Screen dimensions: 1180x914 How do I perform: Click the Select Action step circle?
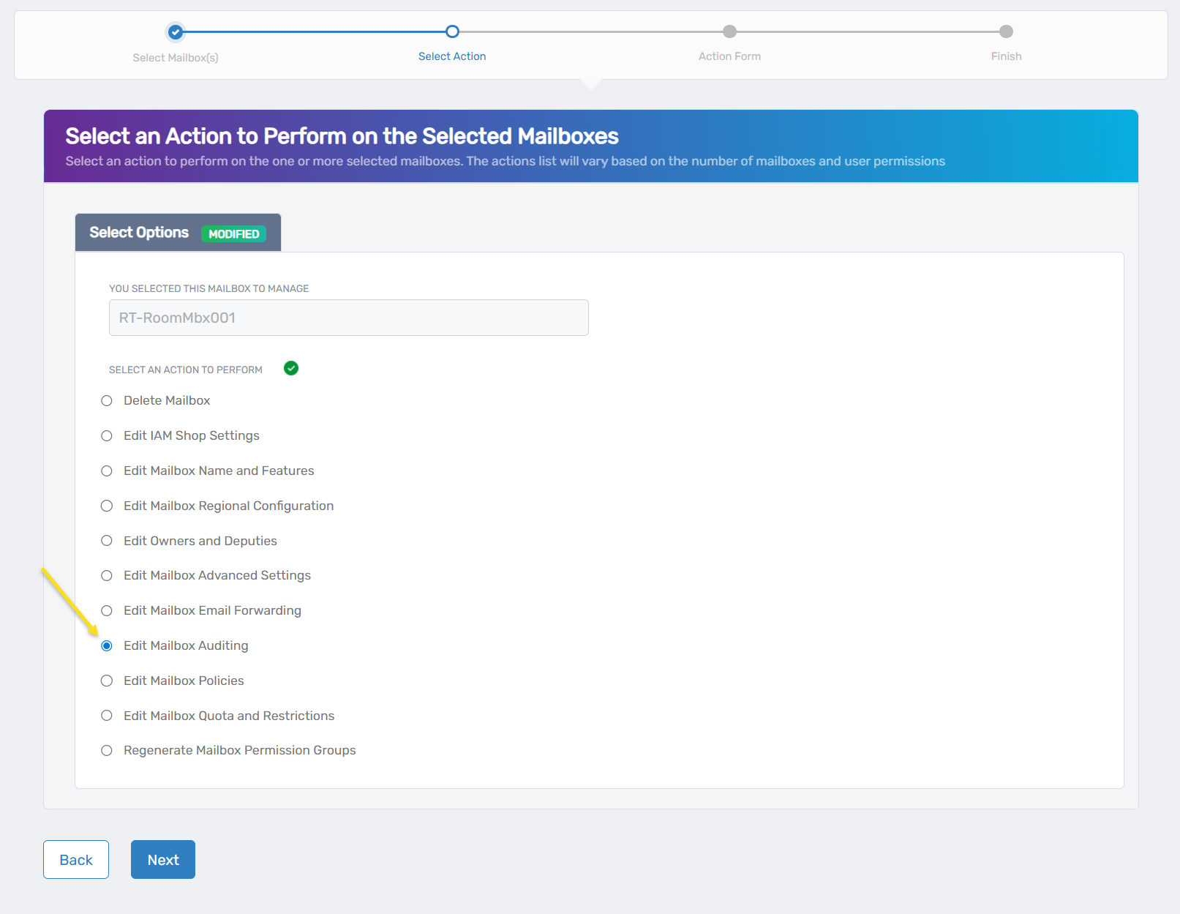[x=451, y=32]
